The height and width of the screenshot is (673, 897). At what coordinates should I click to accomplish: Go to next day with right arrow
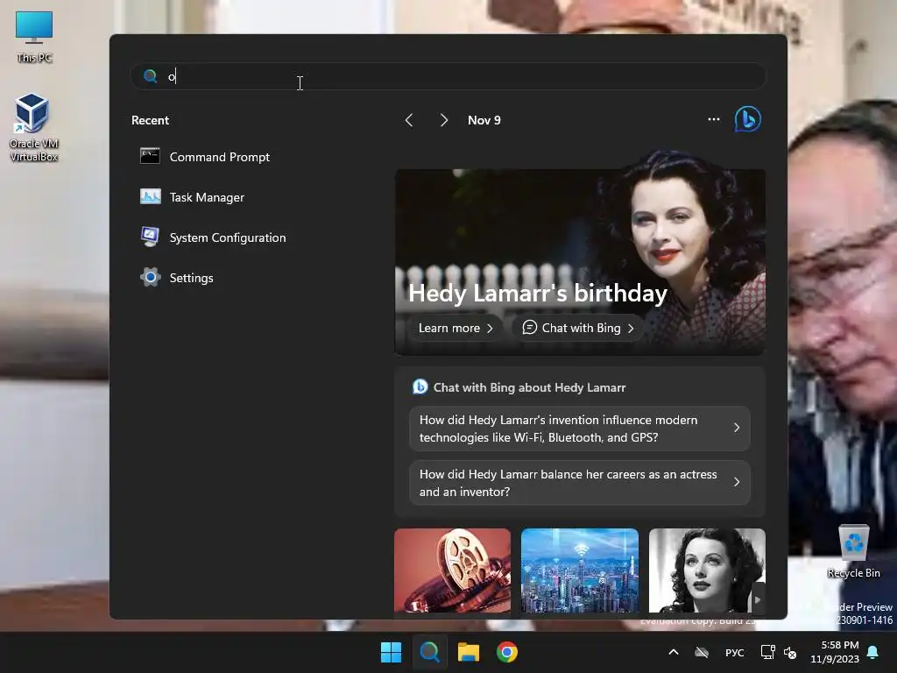444,120
